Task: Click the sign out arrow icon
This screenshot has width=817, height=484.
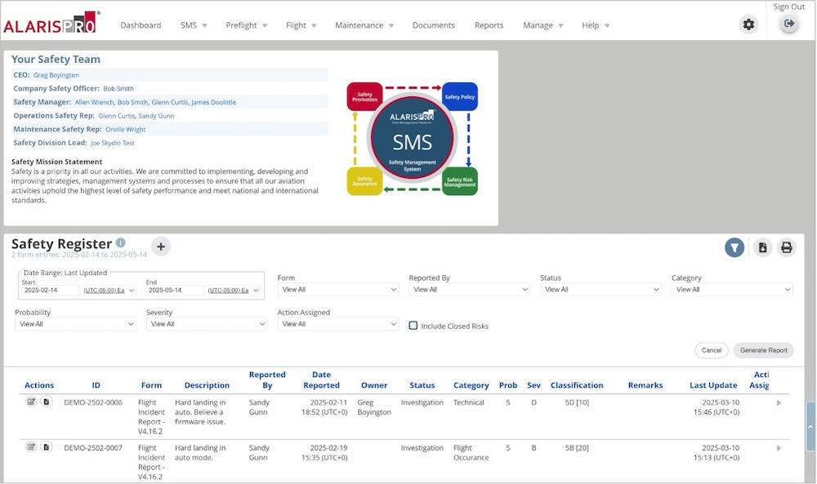Action: (x=788, y=24)
